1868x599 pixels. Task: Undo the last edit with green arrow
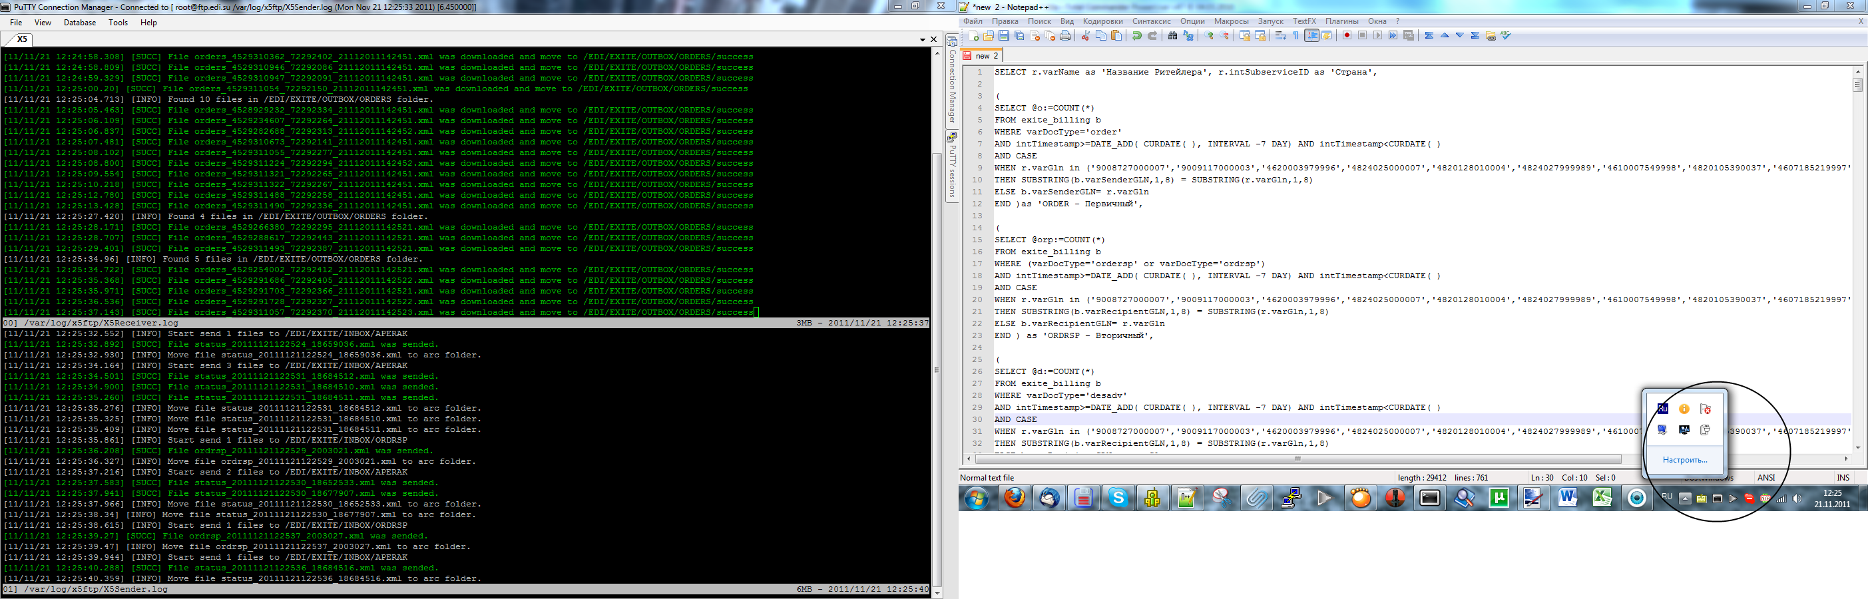point(1136,35)
